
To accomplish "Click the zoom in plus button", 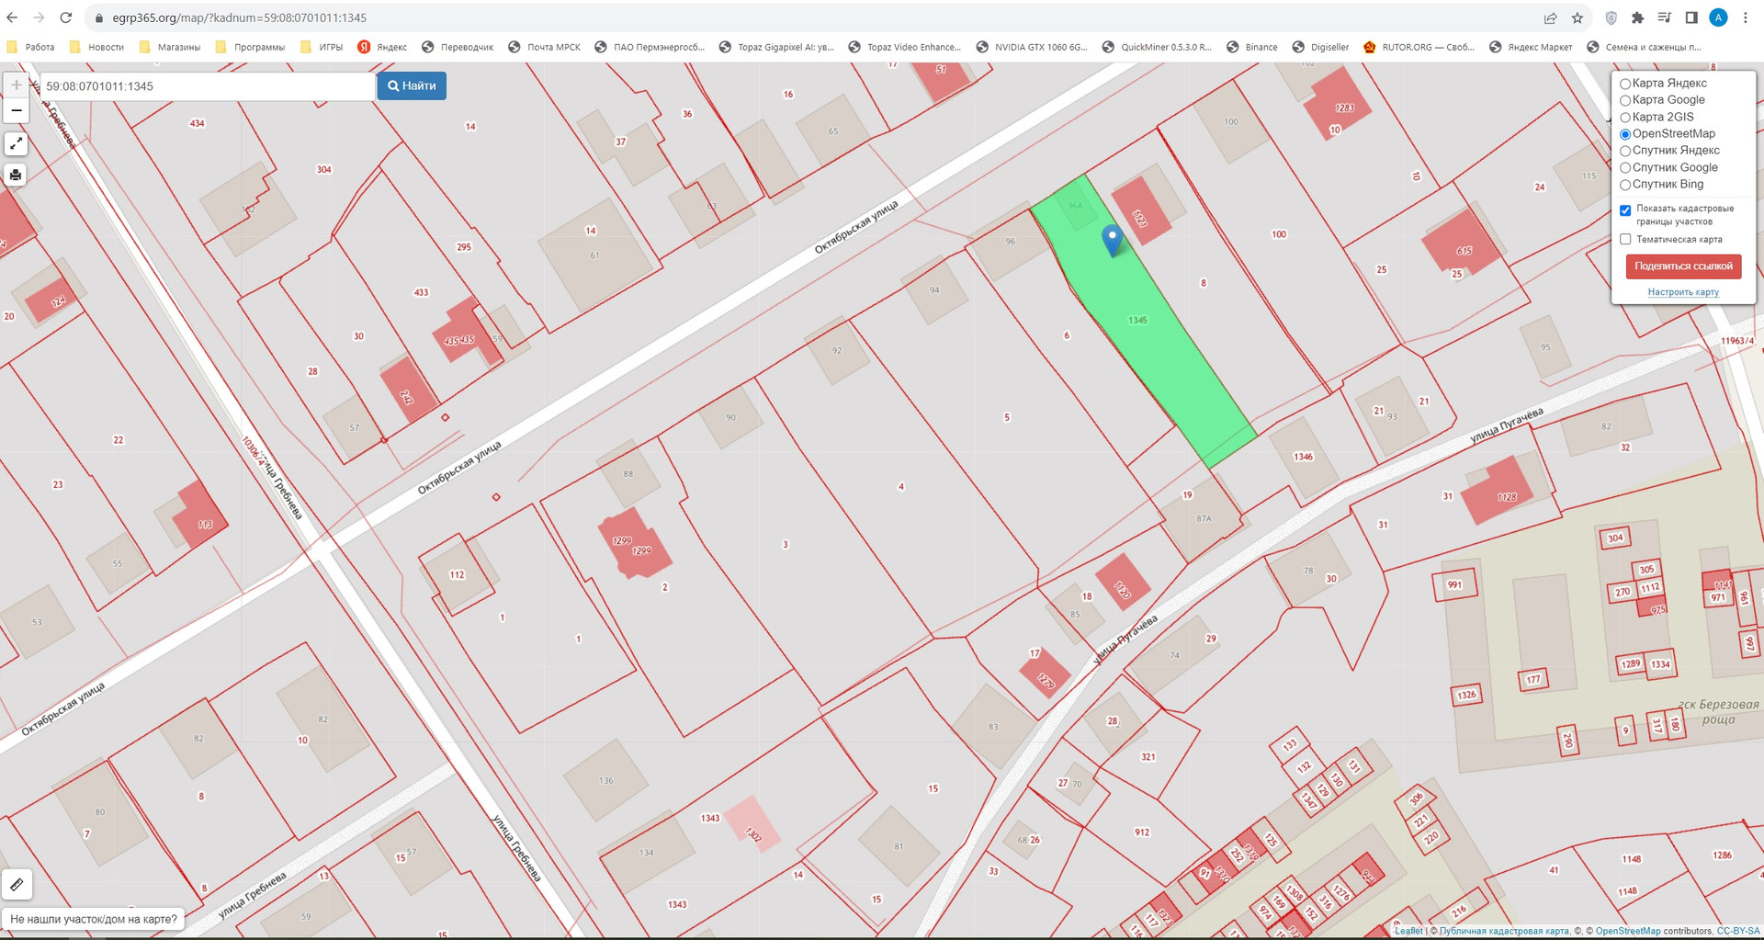I will coord(16,85).
